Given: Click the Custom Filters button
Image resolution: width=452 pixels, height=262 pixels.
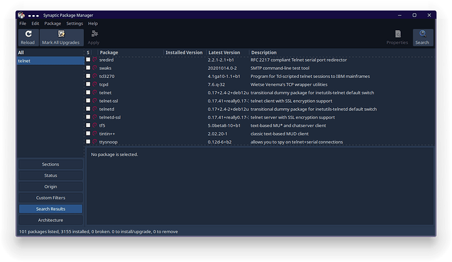Looking at the screenshot, I should [x=51, y=198].
